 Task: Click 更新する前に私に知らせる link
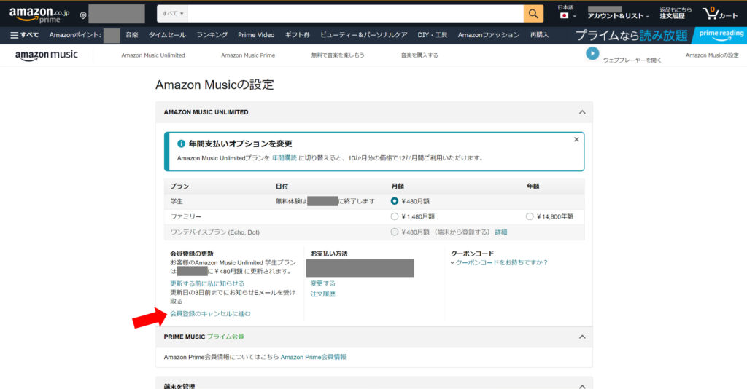coord(207,283)
